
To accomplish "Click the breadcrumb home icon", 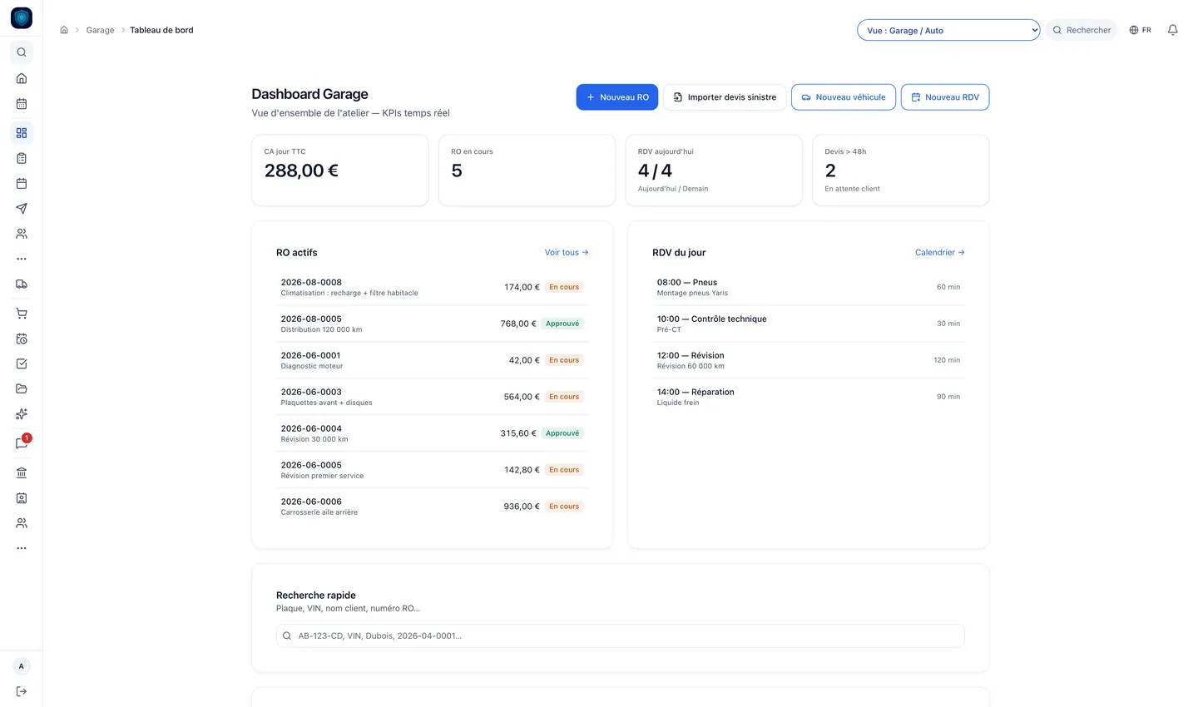I will coord(64,30).
